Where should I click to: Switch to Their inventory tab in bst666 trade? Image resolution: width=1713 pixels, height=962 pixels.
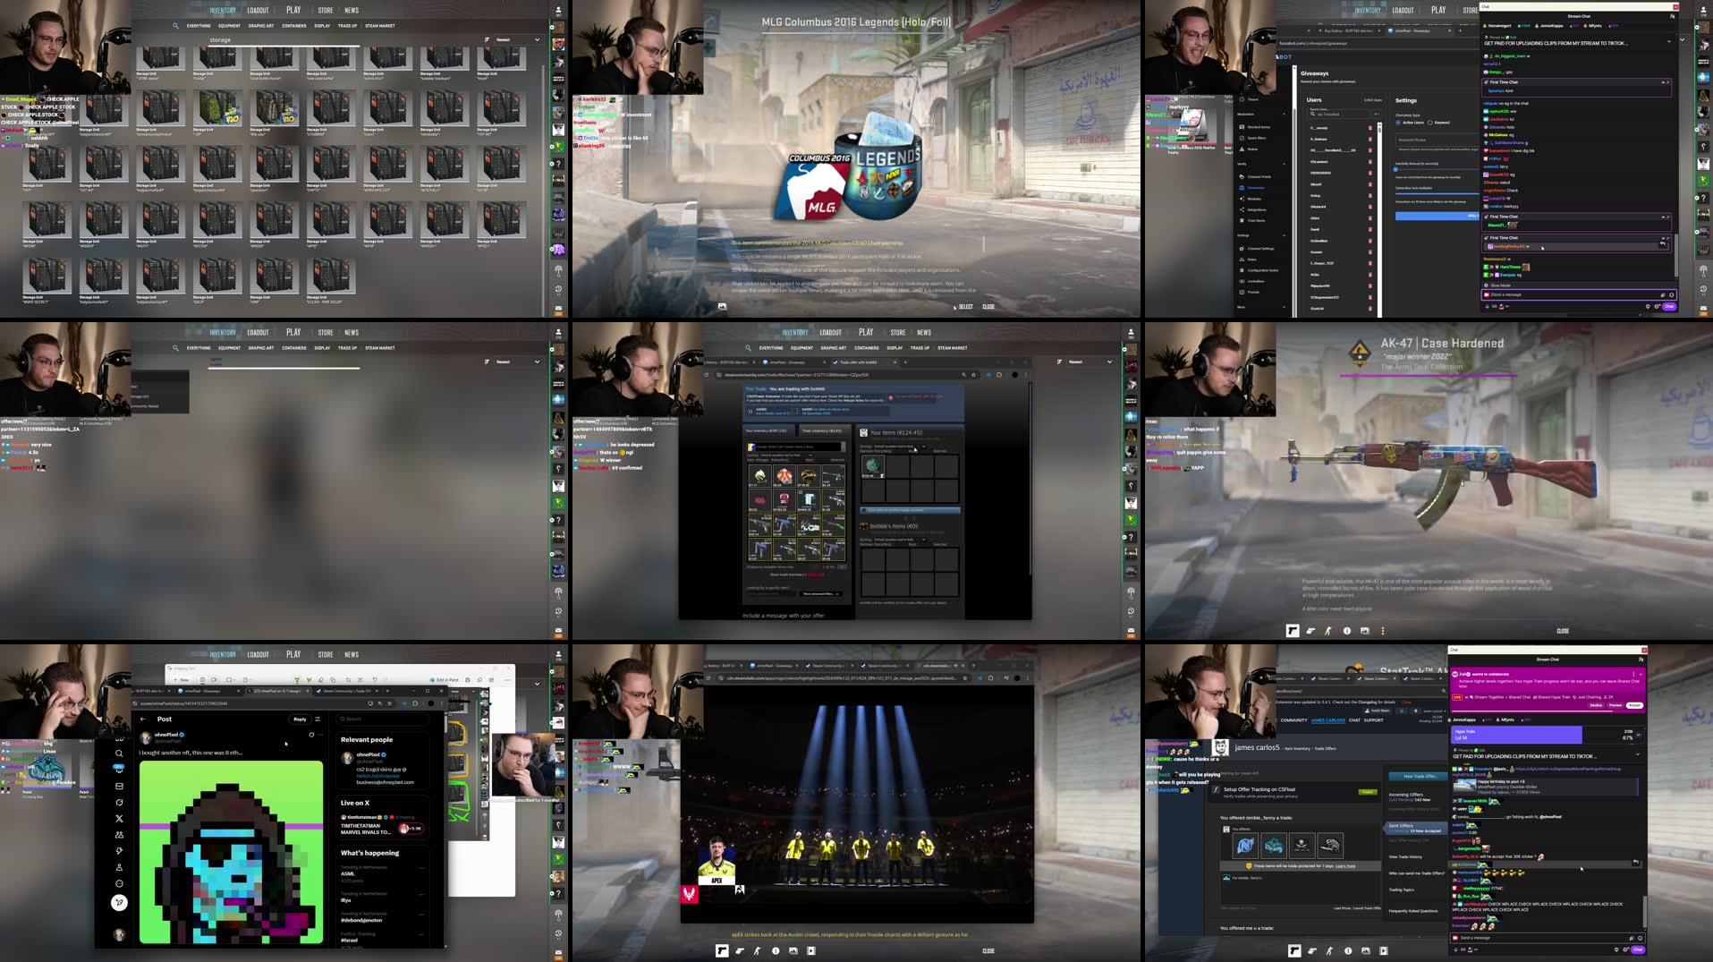tap(821, 430)
